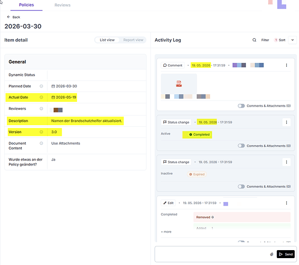Viewport: 299px width, 265px height.
Task: Click the Completed status badge
Action: pyautogui.click(x=199, y=135)
